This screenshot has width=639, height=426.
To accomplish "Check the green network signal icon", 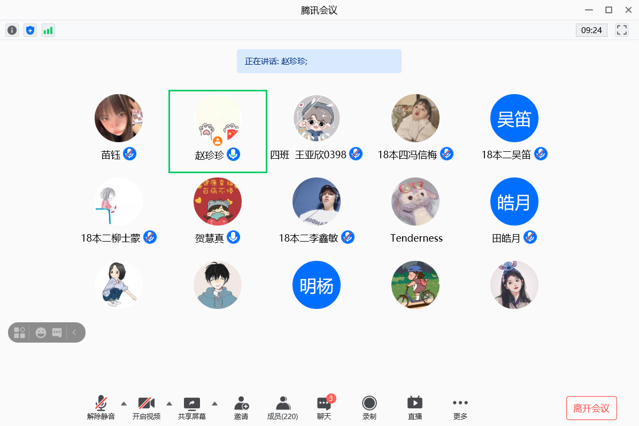I will click(48, 30).
